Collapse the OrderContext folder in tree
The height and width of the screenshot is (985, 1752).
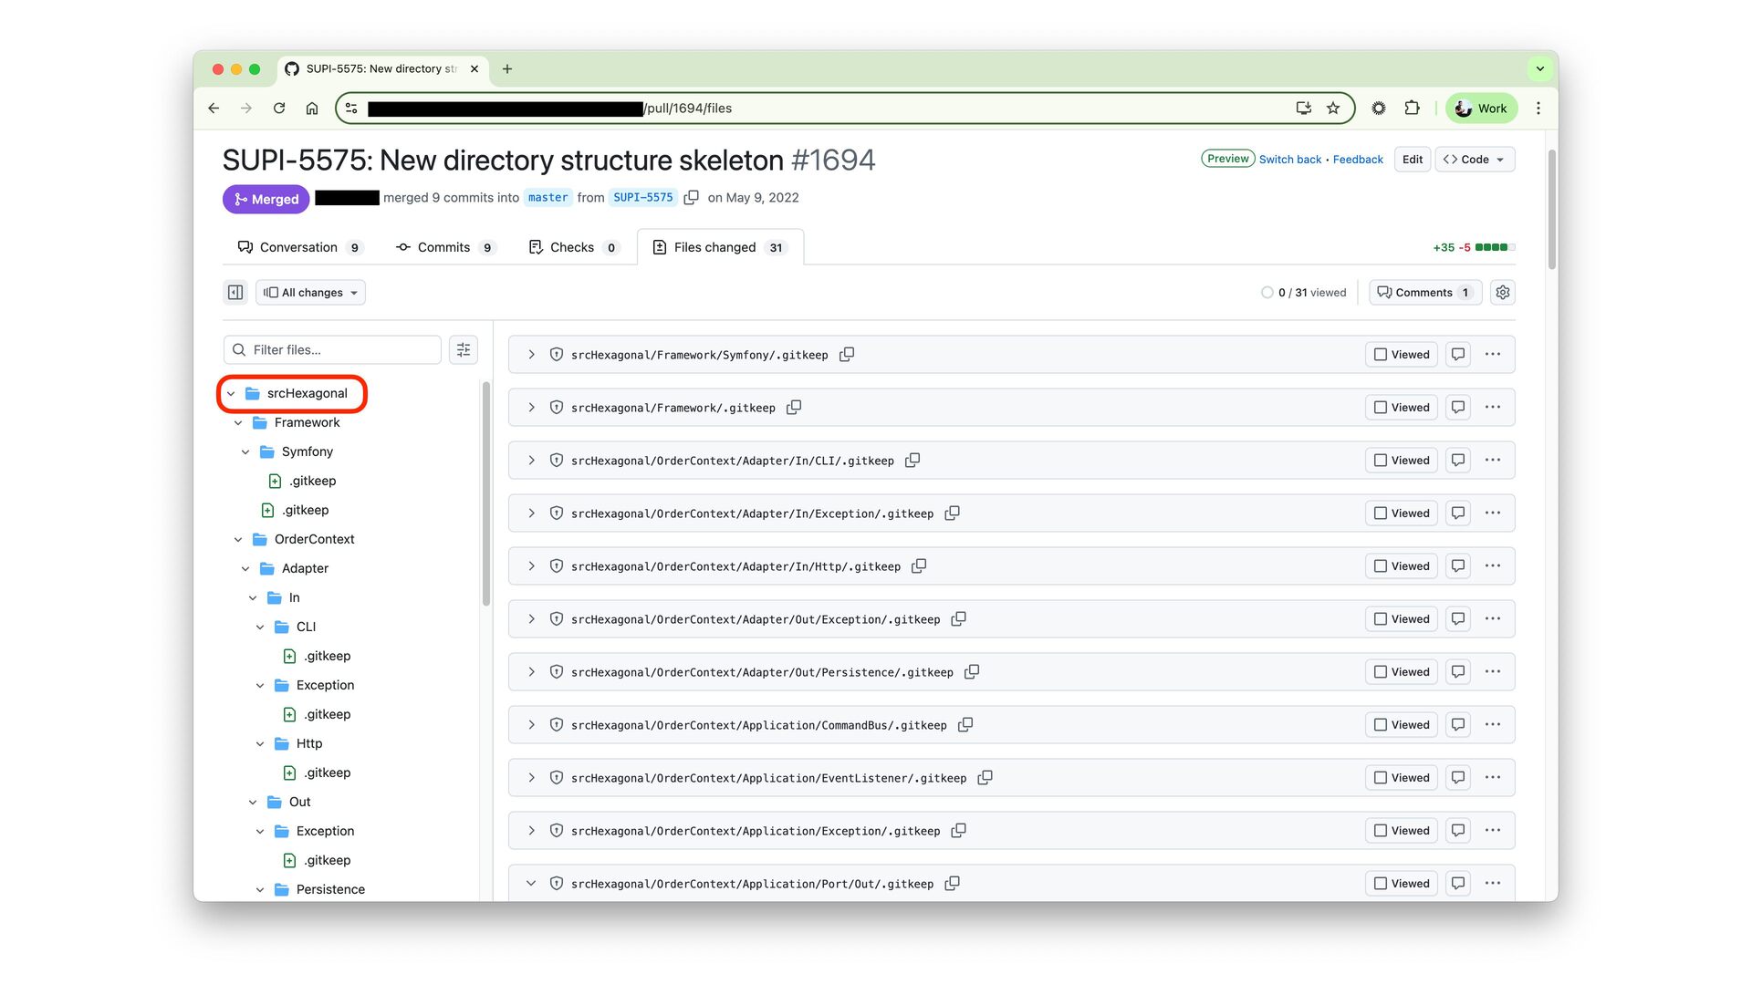(x=238, y=540)
